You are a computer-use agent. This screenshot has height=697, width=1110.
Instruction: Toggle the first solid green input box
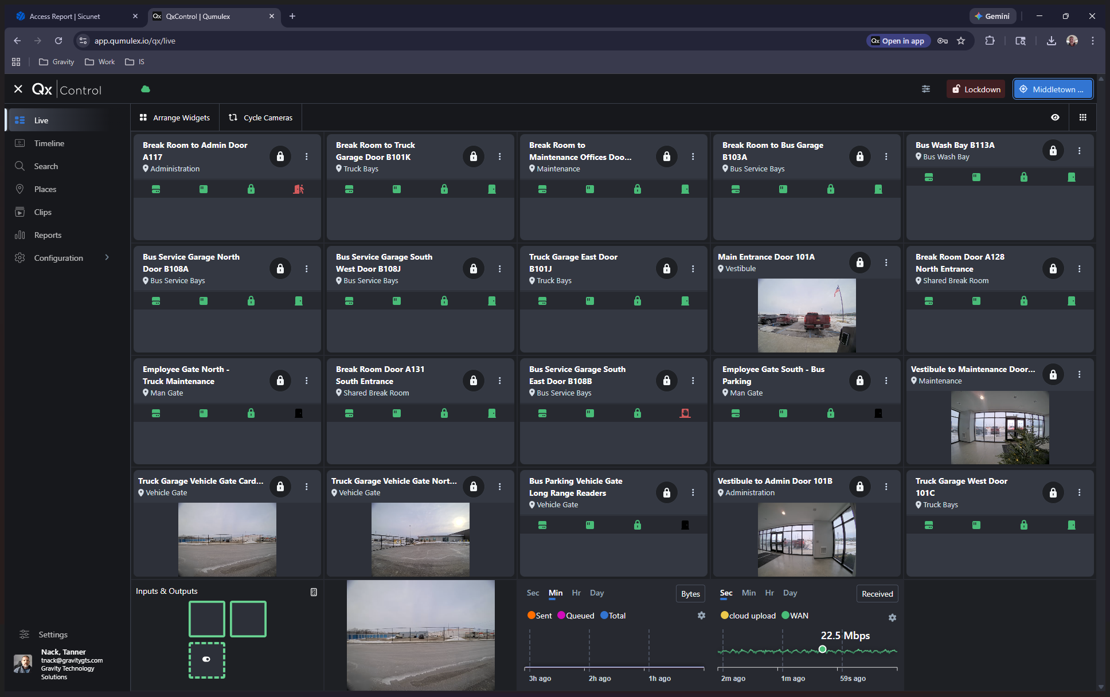click(x=207, y=618)
